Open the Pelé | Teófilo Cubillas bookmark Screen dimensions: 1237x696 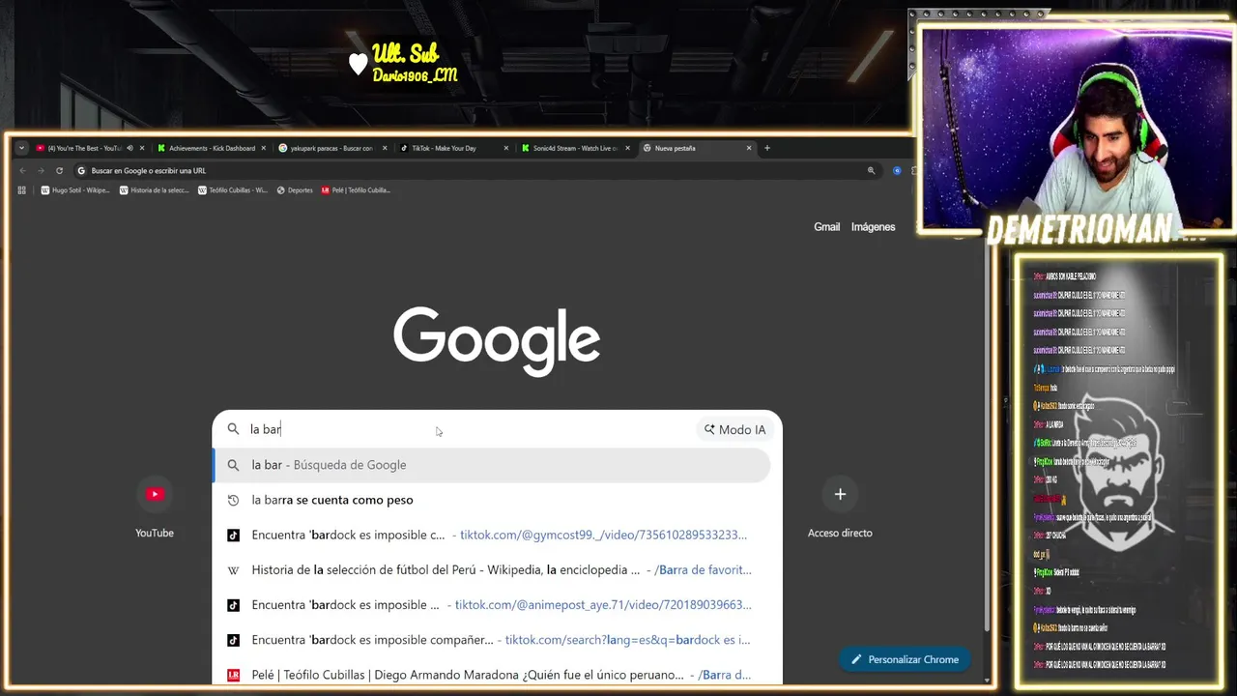(356, 189)
